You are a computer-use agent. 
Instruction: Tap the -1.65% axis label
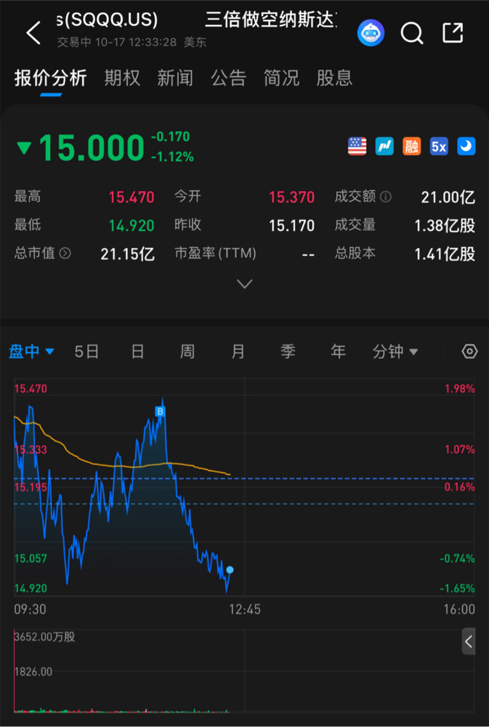pos(457,588)
